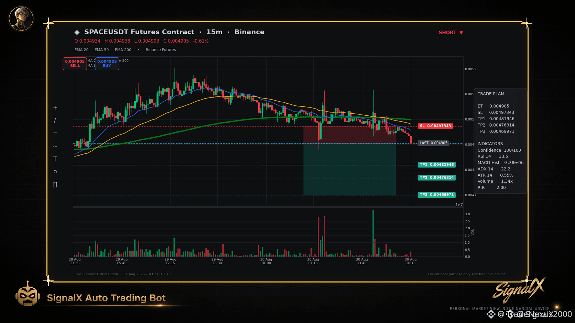Click the TP1 0.00481946 price tag
This screenshot has width=575, height=323.
[x=437, y=165]
